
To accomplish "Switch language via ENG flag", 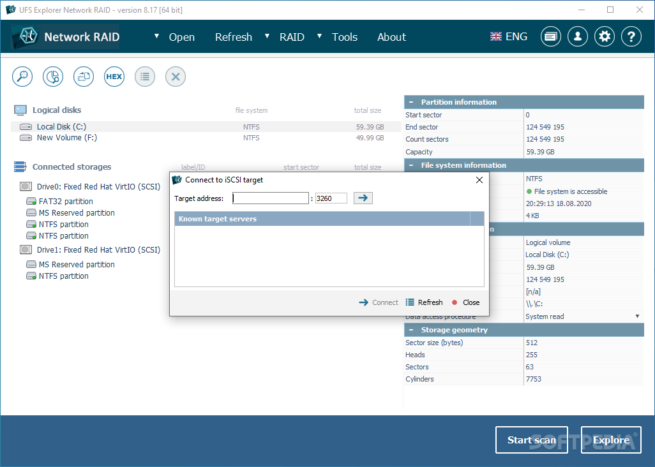I will [x=508, y=37].
